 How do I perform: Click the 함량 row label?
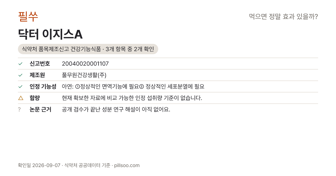[x=35, y=98]
